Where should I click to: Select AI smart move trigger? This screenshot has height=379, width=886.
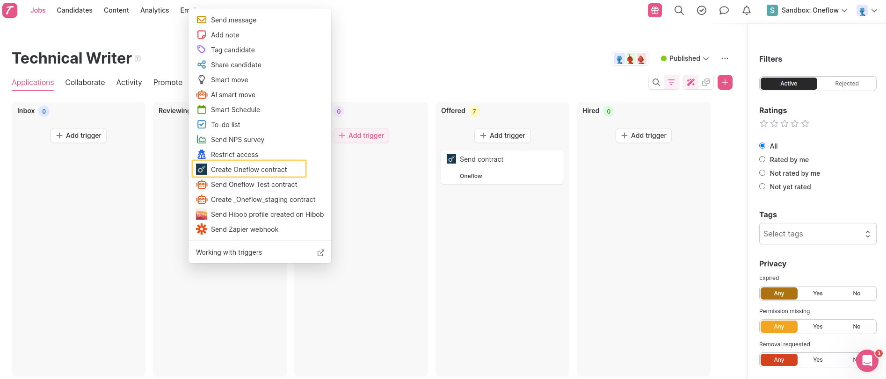coord(260,94)
